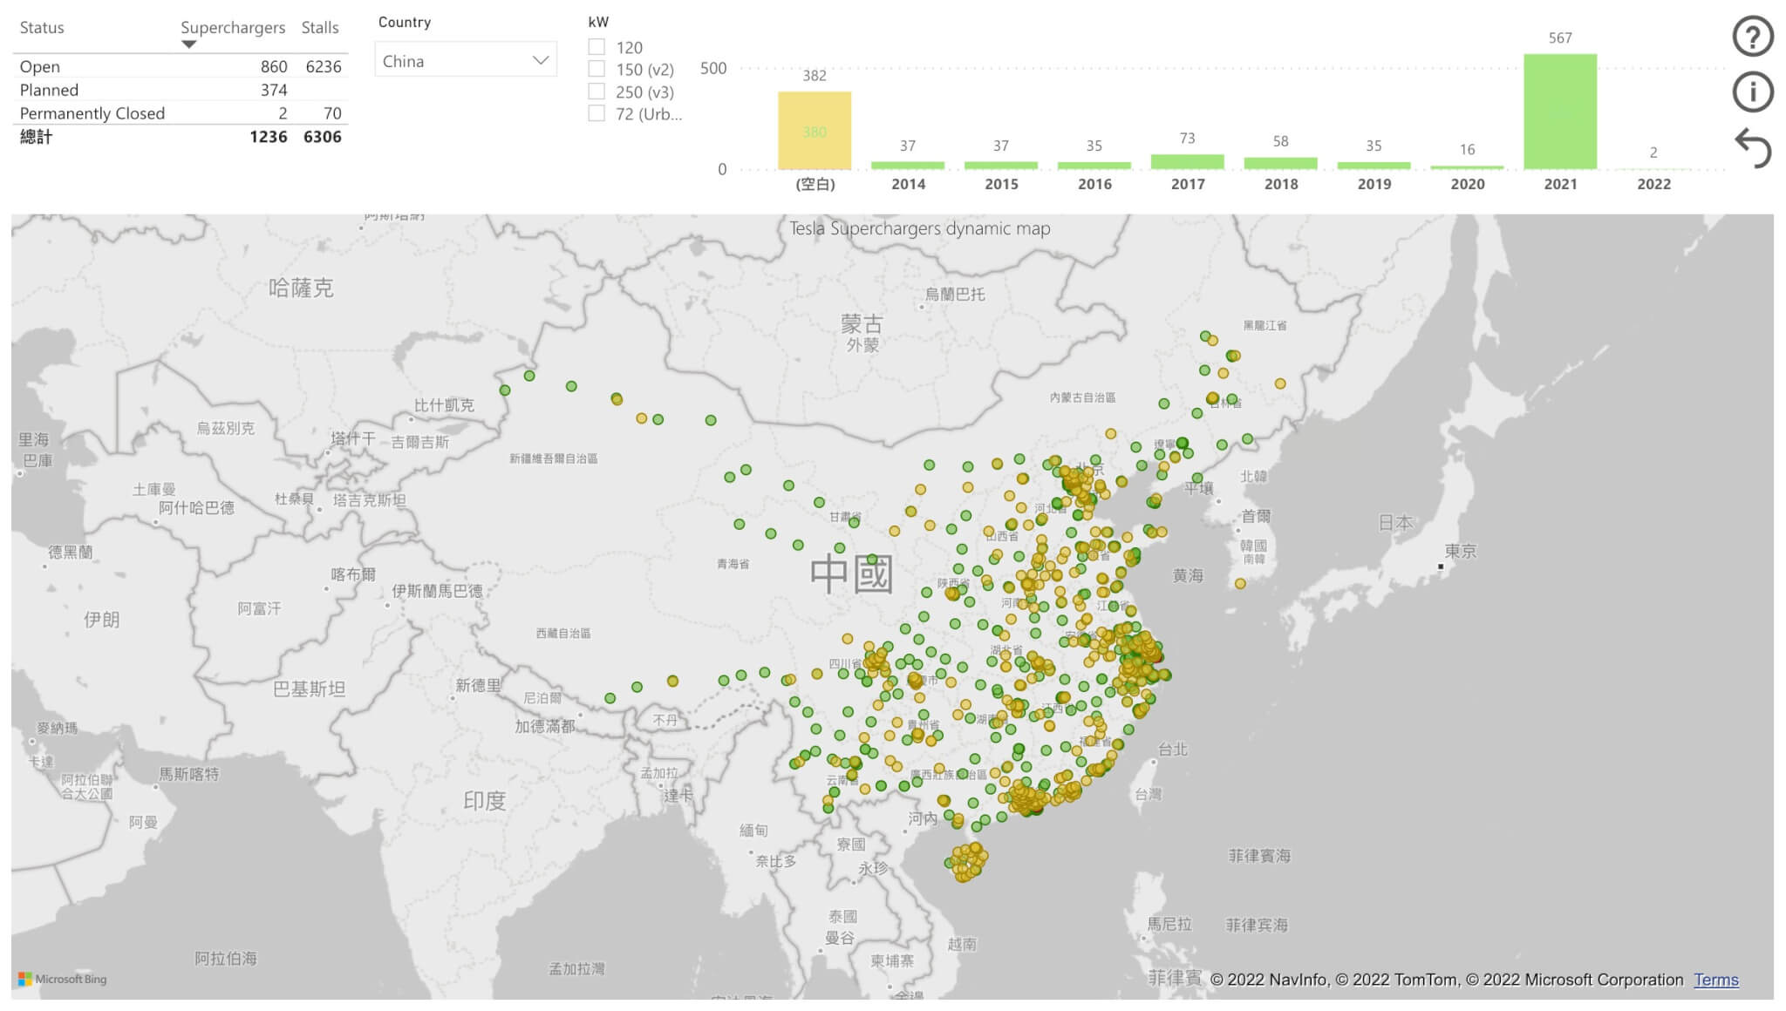Click the 巴基斯坦 label on map

pos(309,689)
